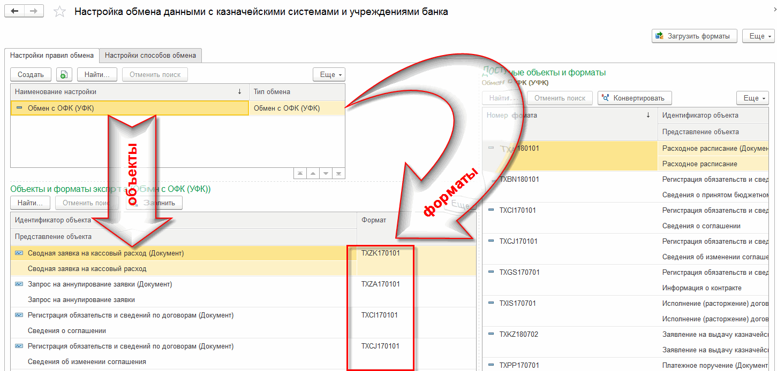Move up one row with up arrow icon

click(x=313, y=173)
